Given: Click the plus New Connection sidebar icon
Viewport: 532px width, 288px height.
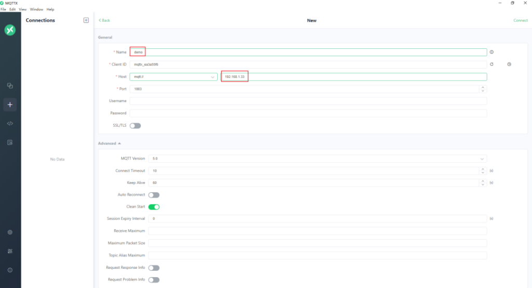Looking at the screenshot, I should click(10, 104).
